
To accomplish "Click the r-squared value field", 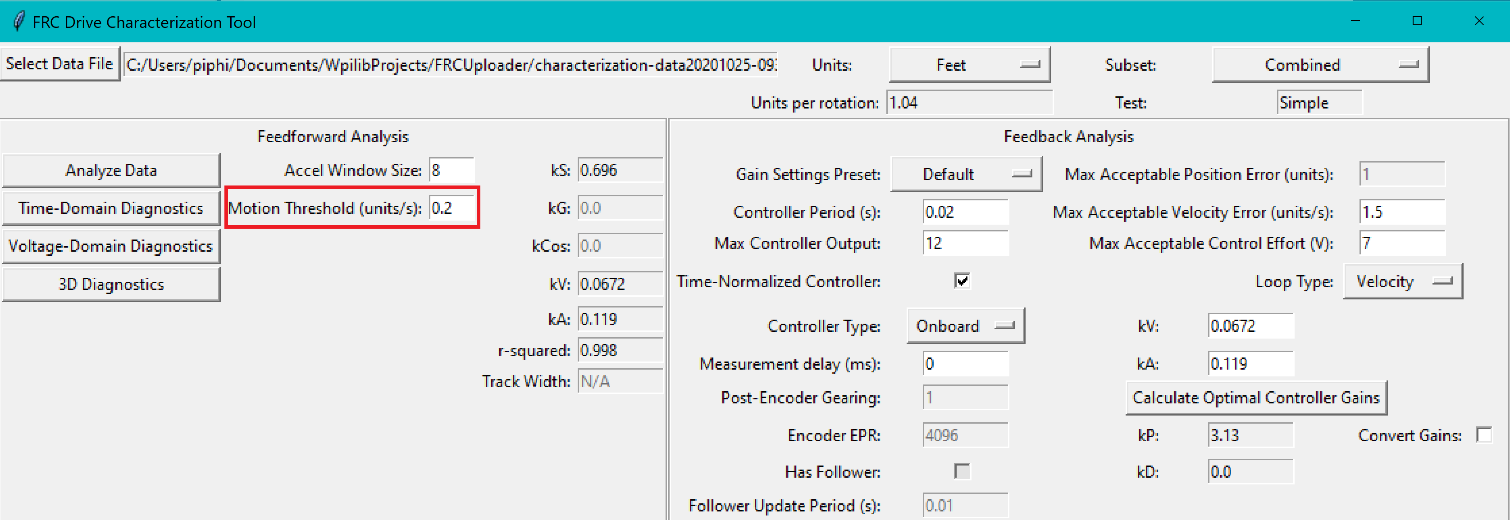I will [620, 350].
